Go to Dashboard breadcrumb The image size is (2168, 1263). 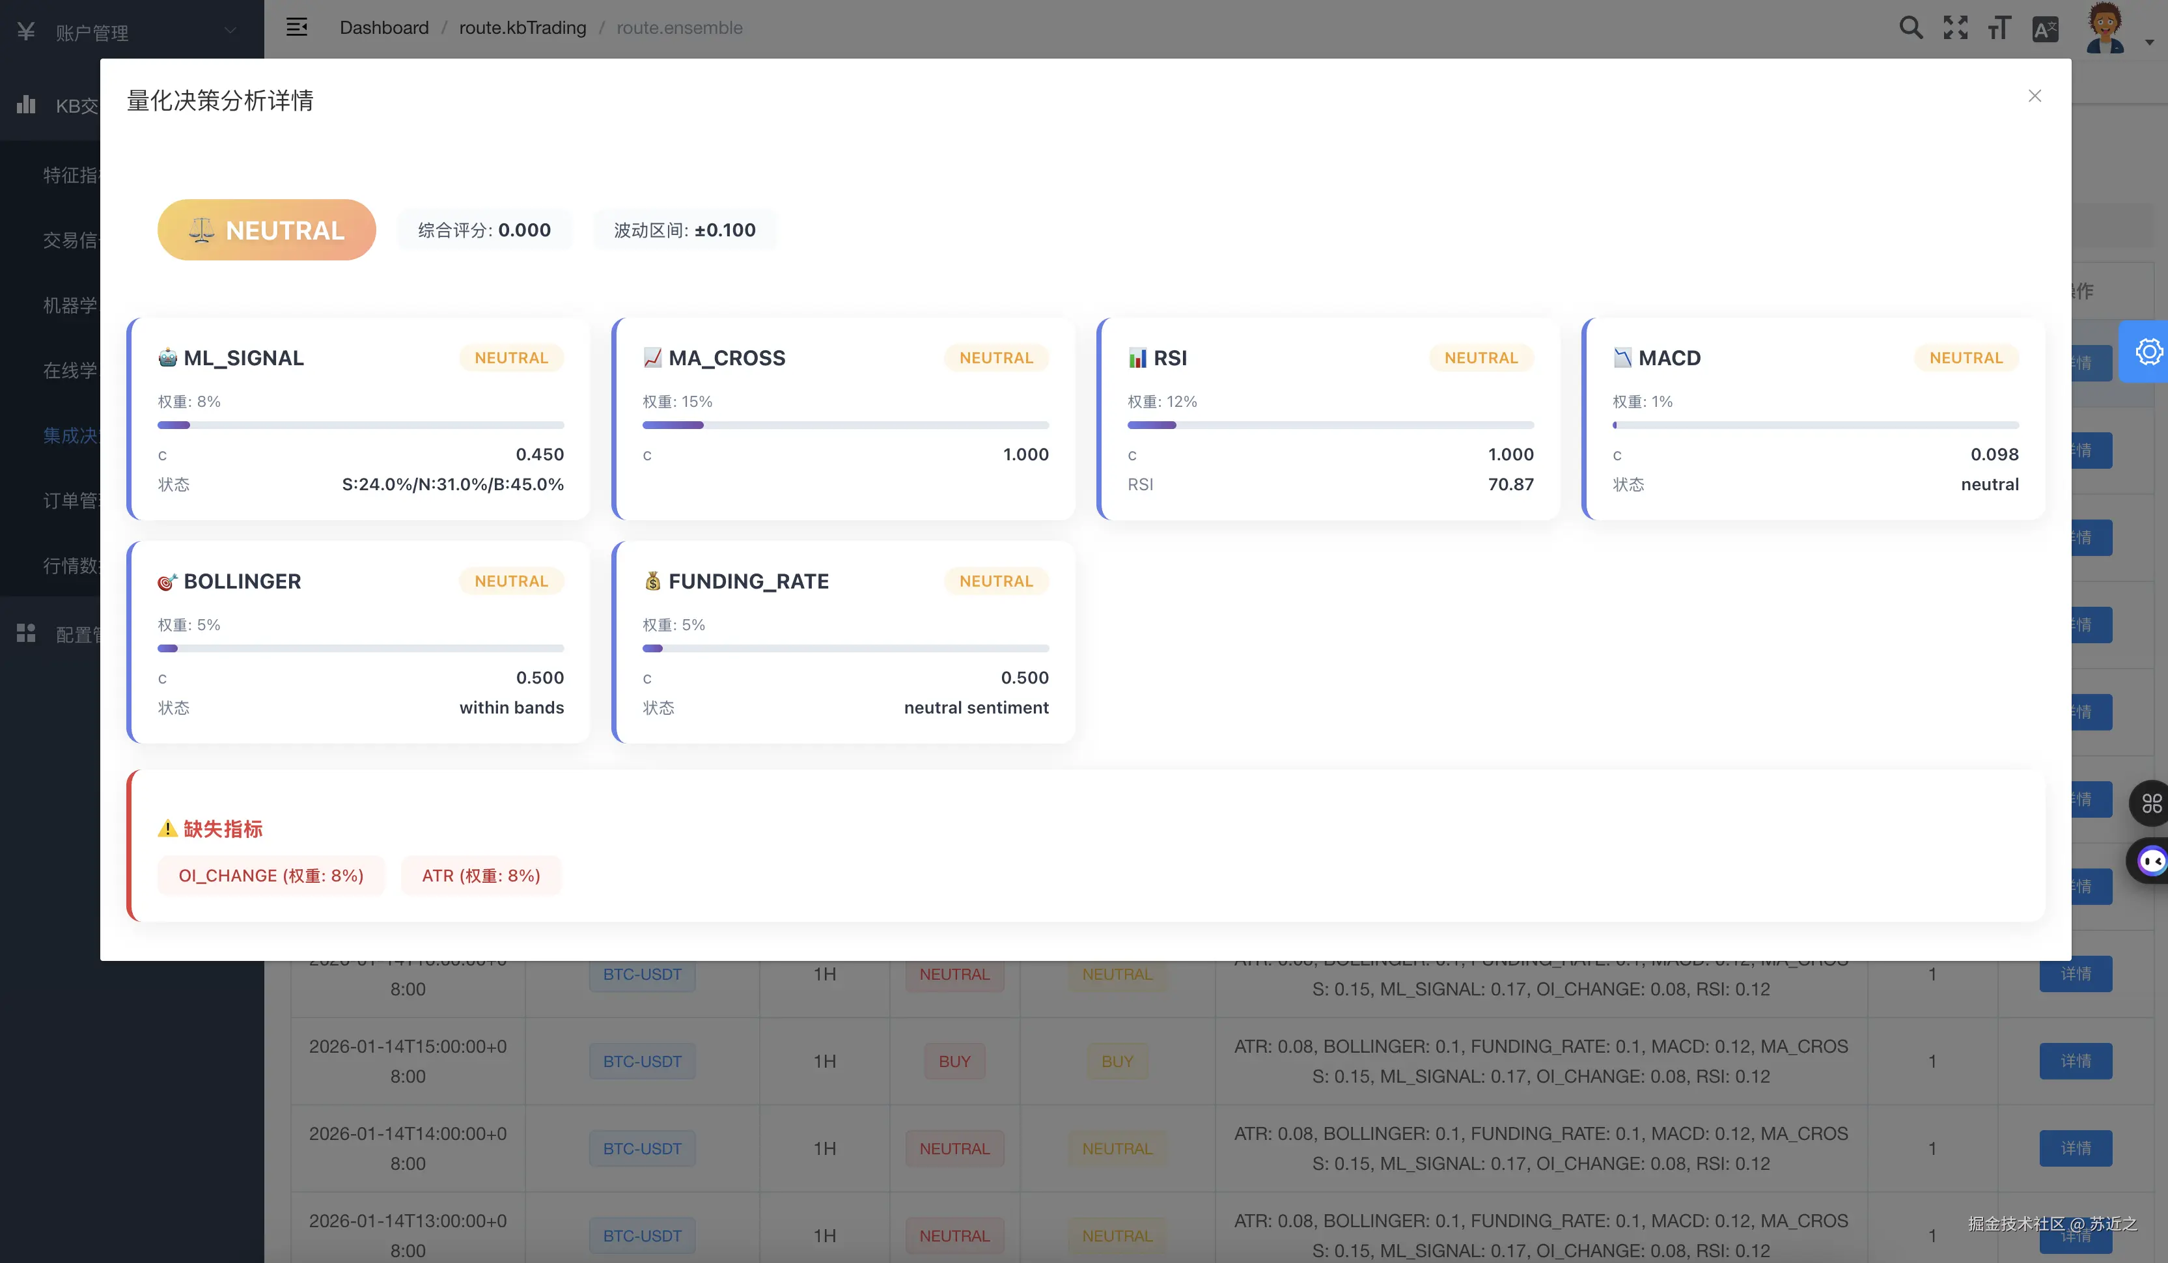[383, 27]
